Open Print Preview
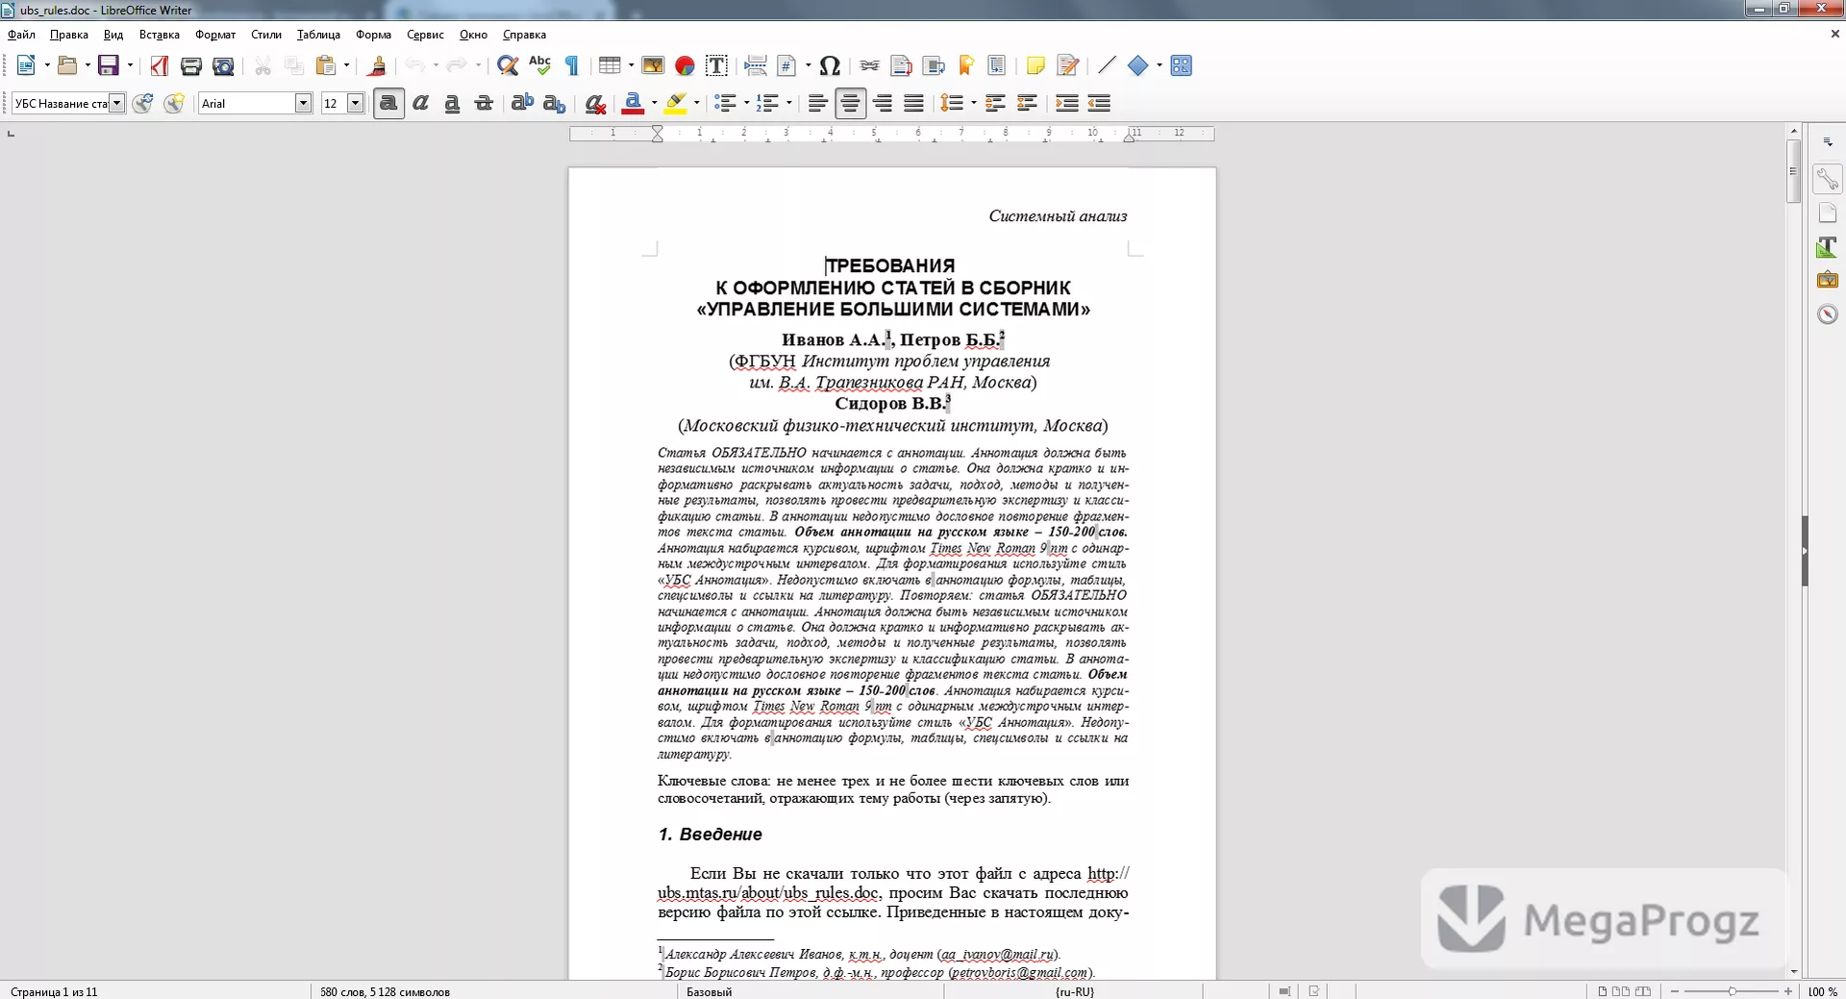The image size is (1846, 999). 223,65
